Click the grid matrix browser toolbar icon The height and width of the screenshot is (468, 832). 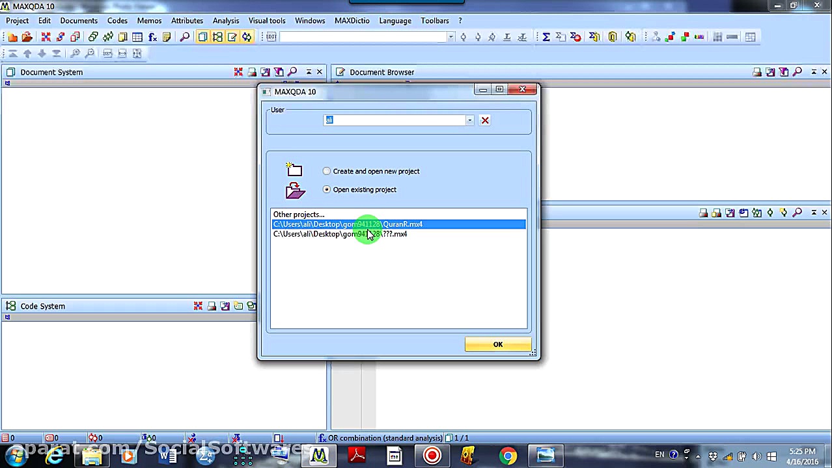click(717, 37)
